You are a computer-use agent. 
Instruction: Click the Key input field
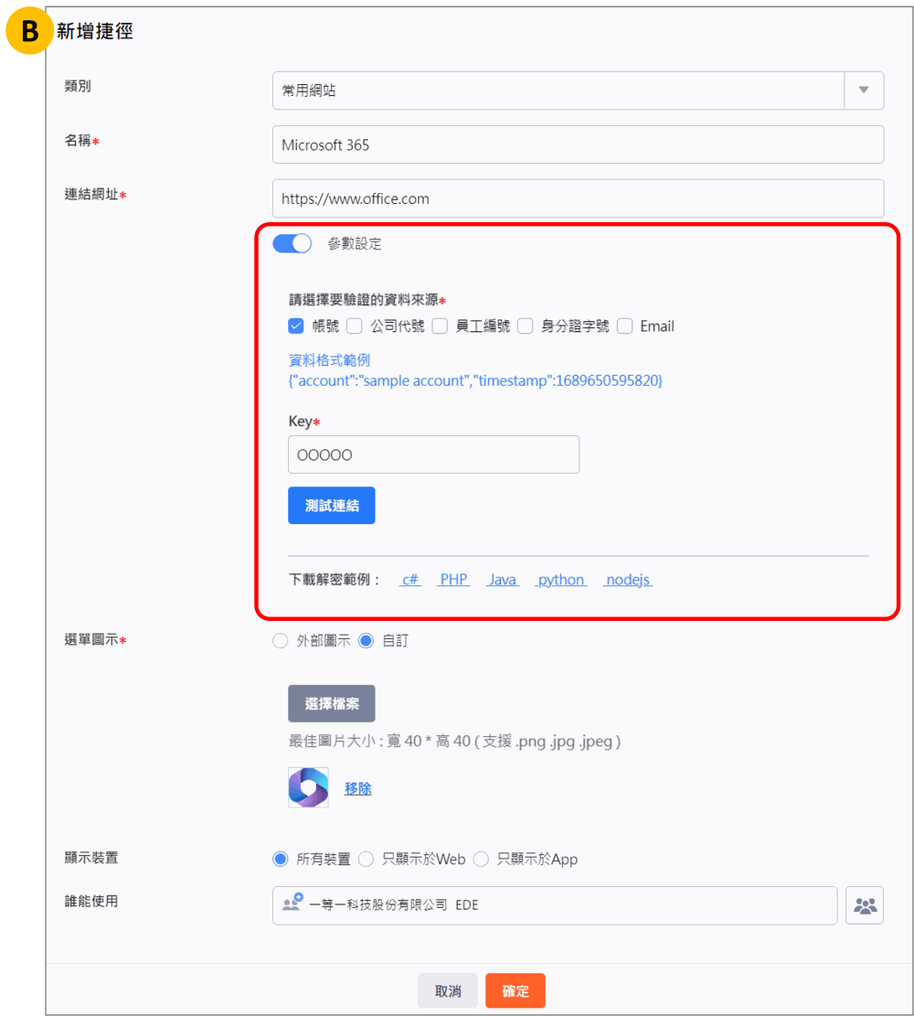tap(433, 455)
